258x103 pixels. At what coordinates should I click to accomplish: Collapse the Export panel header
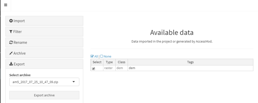(44, 64)
